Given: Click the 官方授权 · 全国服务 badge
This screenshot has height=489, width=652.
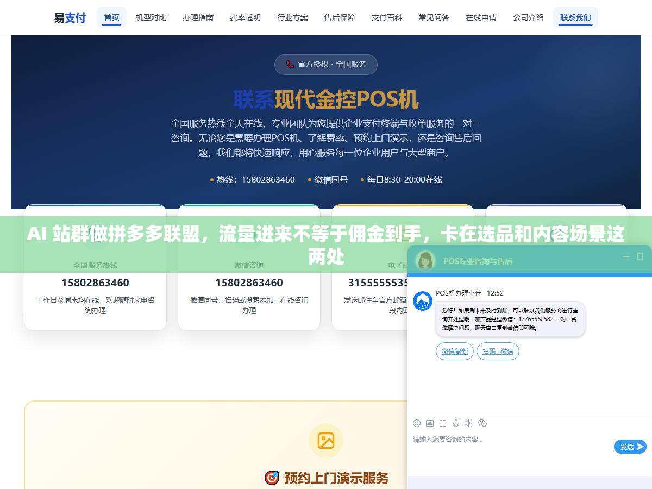Looking at the screenshot, I should click(x=326, y=64).
